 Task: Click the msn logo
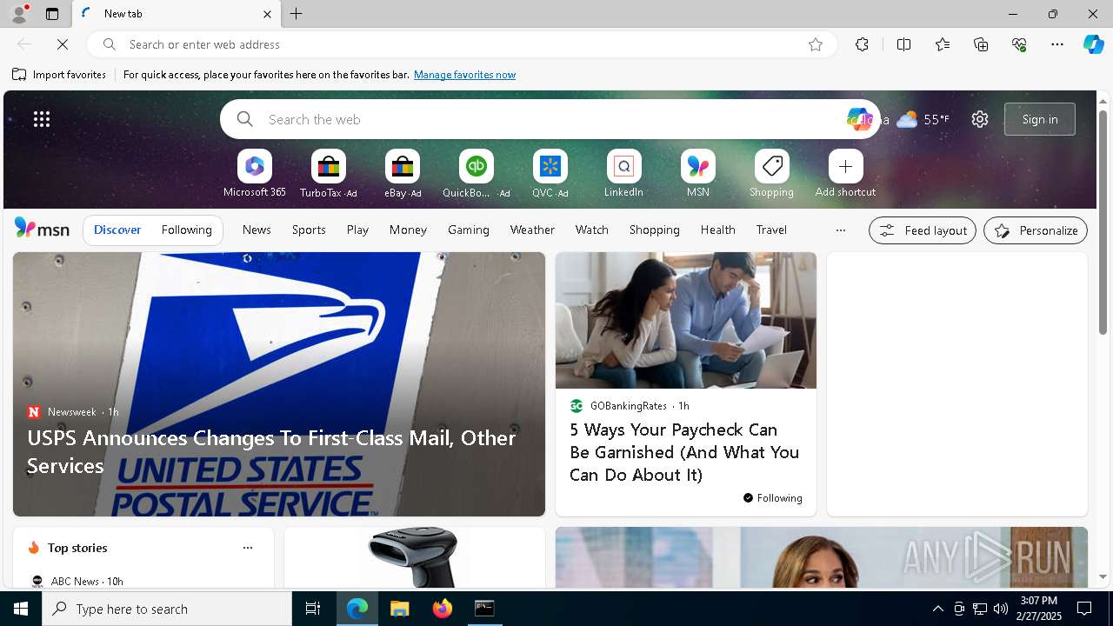[x=42, y=229]
